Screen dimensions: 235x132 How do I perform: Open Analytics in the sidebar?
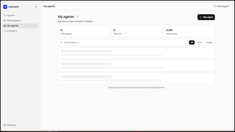[20, 31]
